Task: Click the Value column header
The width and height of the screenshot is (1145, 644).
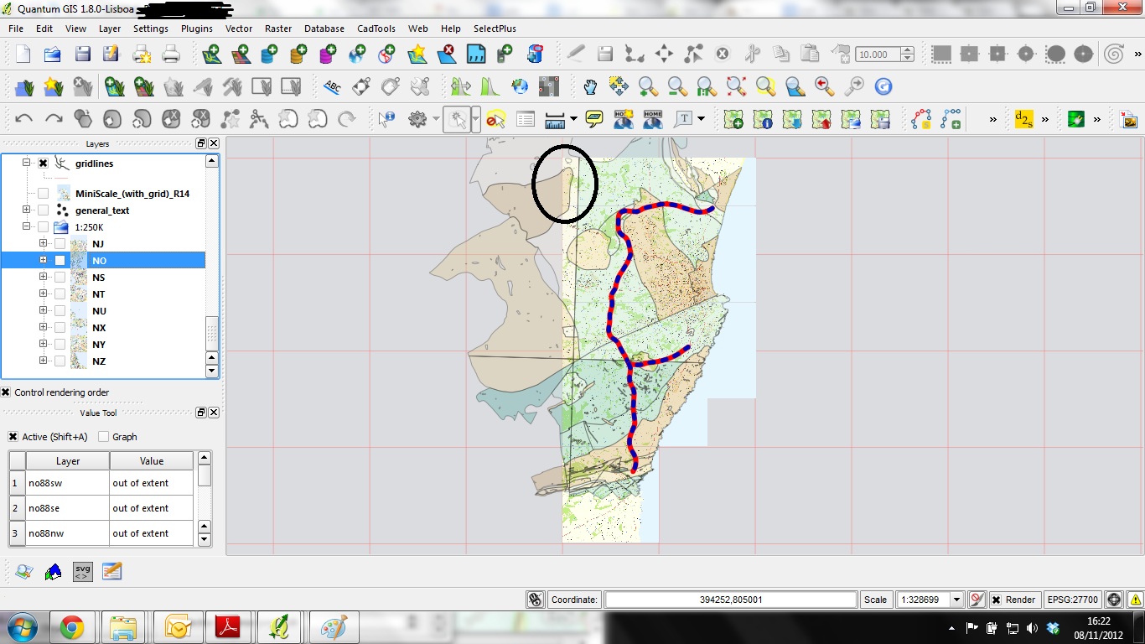Action: [152, 461]
